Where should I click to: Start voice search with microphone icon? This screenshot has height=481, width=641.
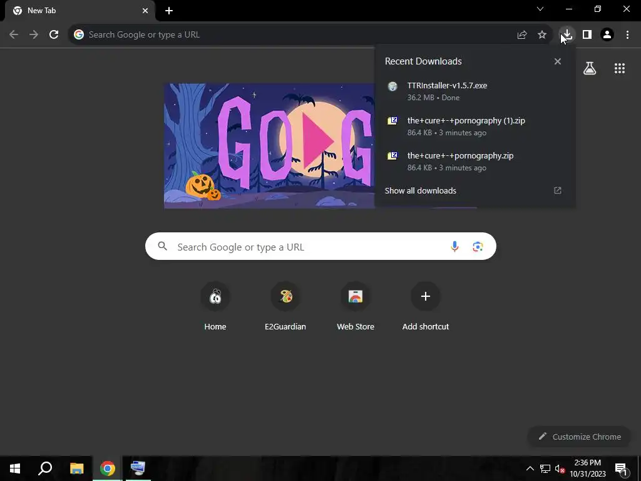pos(454,247)
